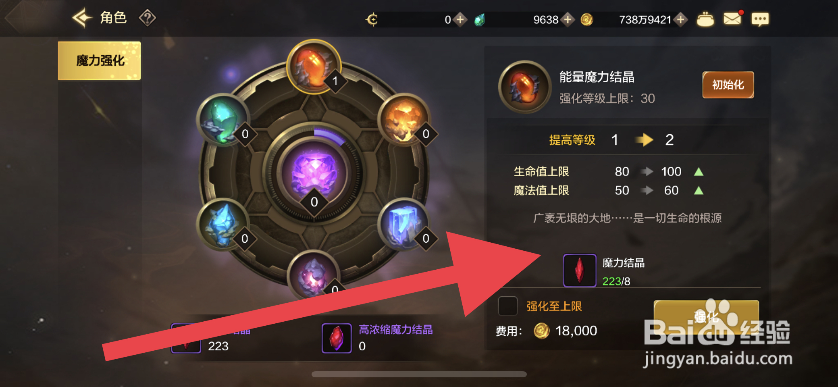Open the chat bubble icon
Image resolution: width=838 pixels, height=387 pixels.
pyautogui.click(x=760, y=19)
